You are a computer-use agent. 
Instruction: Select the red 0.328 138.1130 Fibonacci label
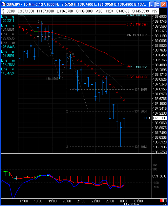click(x=137, y=77)
